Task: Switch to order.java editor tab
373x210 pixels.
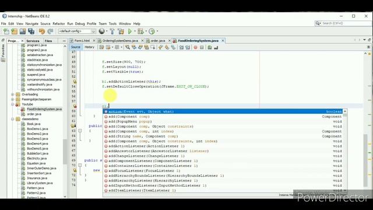Action: pyautogui.click(x=158, y=41)
